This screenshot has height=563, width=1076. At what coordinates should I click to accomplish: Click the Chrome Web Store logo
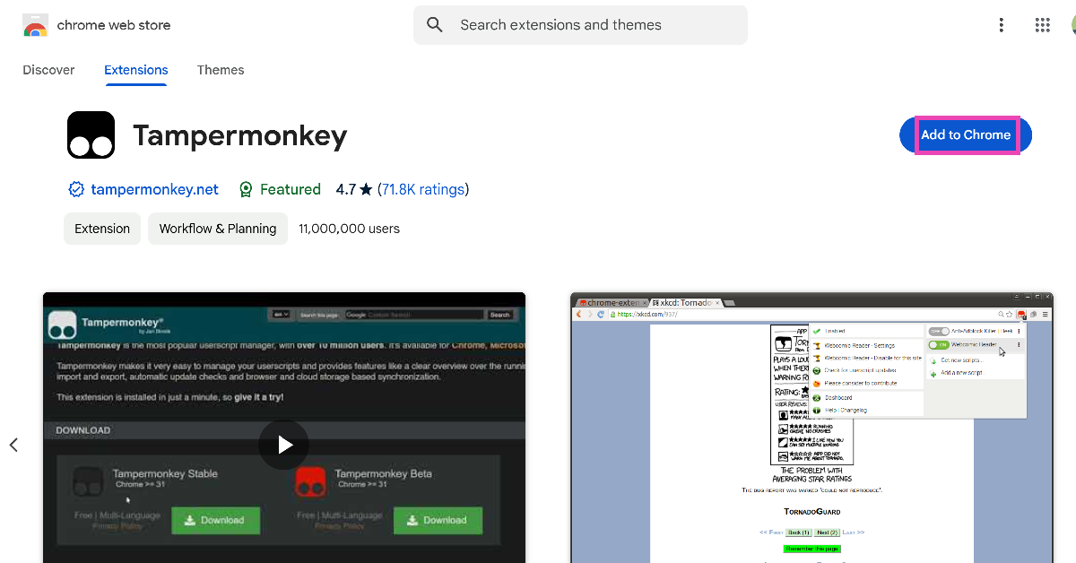tap(35, 25)
